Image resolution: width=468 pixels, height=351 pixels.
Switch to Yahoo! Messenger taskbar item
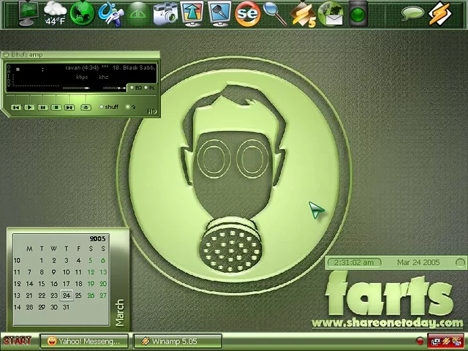click(83, 341)
